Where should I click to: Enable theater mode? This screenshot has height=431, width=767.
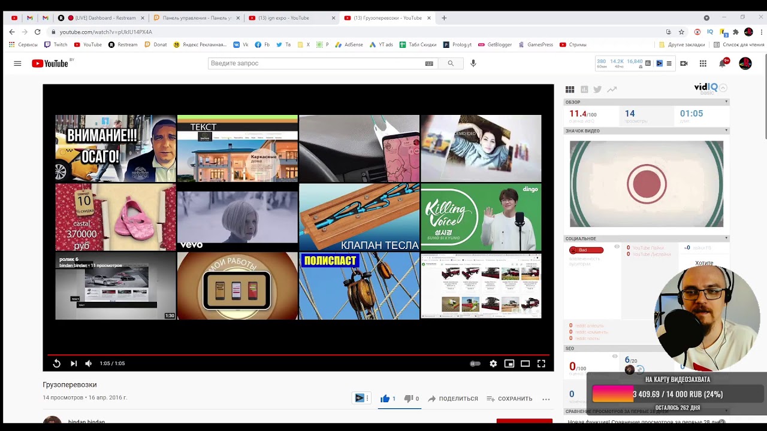[x=526, y=363]
